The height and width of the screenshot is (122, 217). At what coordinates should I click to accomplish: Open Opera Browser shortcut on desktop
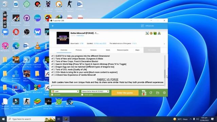coord(16,34)
